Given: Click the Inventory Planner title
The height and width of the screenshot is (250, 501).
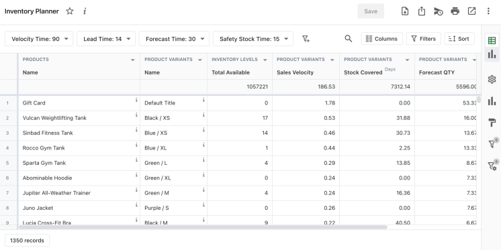Looking at the screenshot, I should [x=32, y=11].
